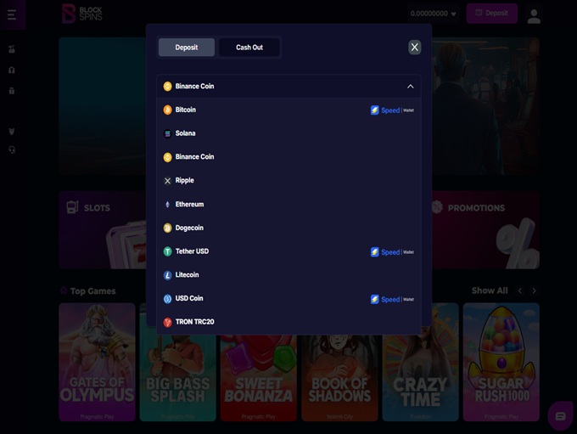Open the hamburger sidebar menu

point(12,14)
